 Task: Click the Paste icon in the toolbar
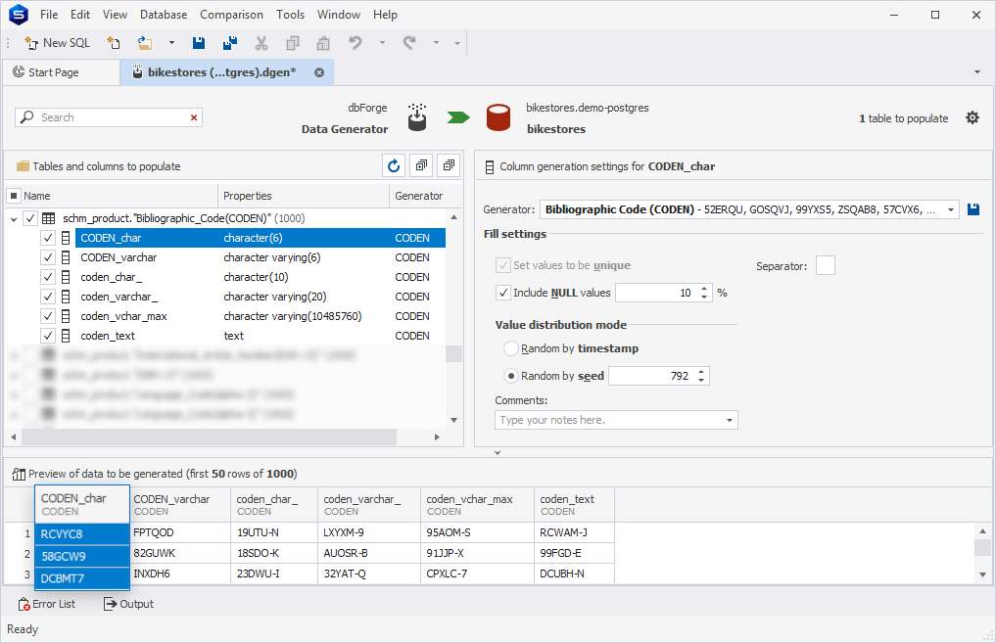tap(323, 43)
